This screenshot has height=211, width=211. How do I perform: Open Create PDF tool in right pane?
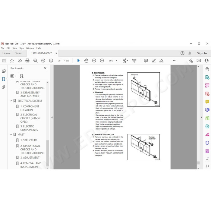(207, 94)
